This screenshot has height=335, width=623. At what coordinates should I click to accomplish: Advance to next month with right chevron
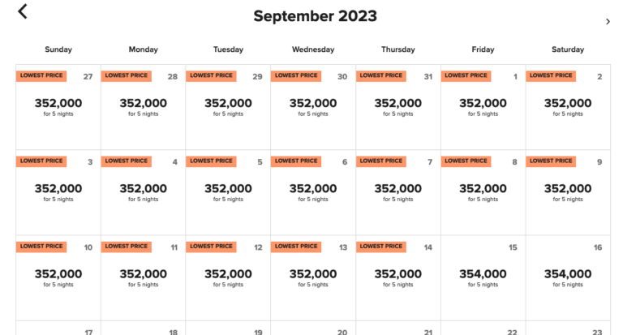pyautogui.click(x=608, y=22)
